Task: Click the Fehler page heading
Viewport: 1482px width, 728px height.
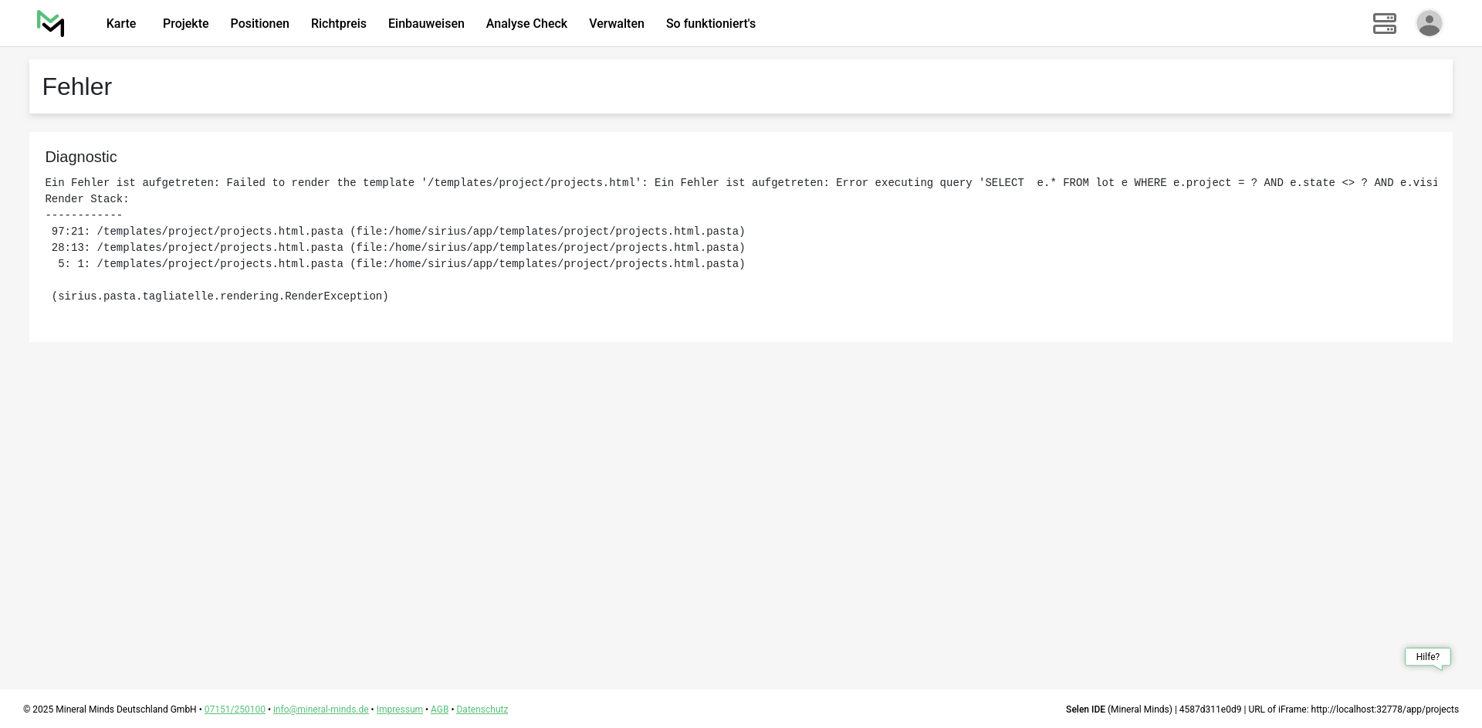Action: pyautogui.click(x=77, y=86)
